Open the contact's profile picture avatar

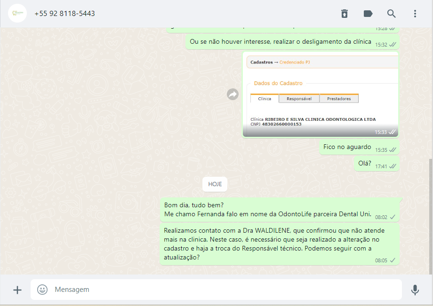coord(17,13)
